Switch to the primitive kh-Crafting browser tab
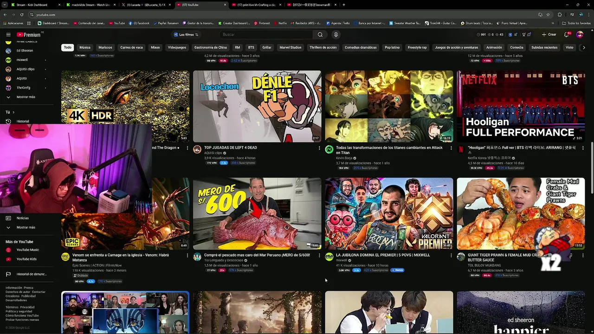The image size is (594, 334). [x=256, y=5]
